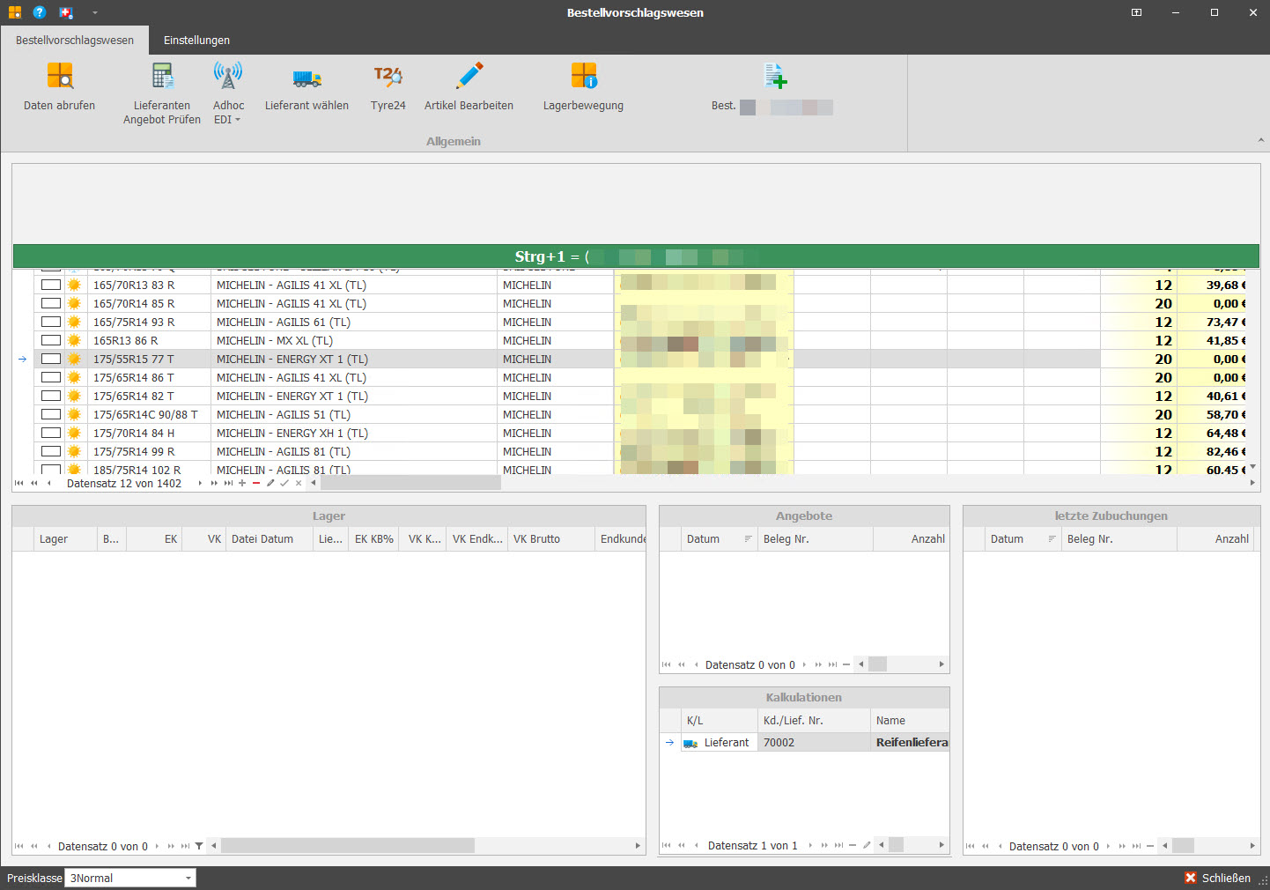This screenshot has width=1270, height=890.
Task: Click Datei Datum column header
Action: 269,538
